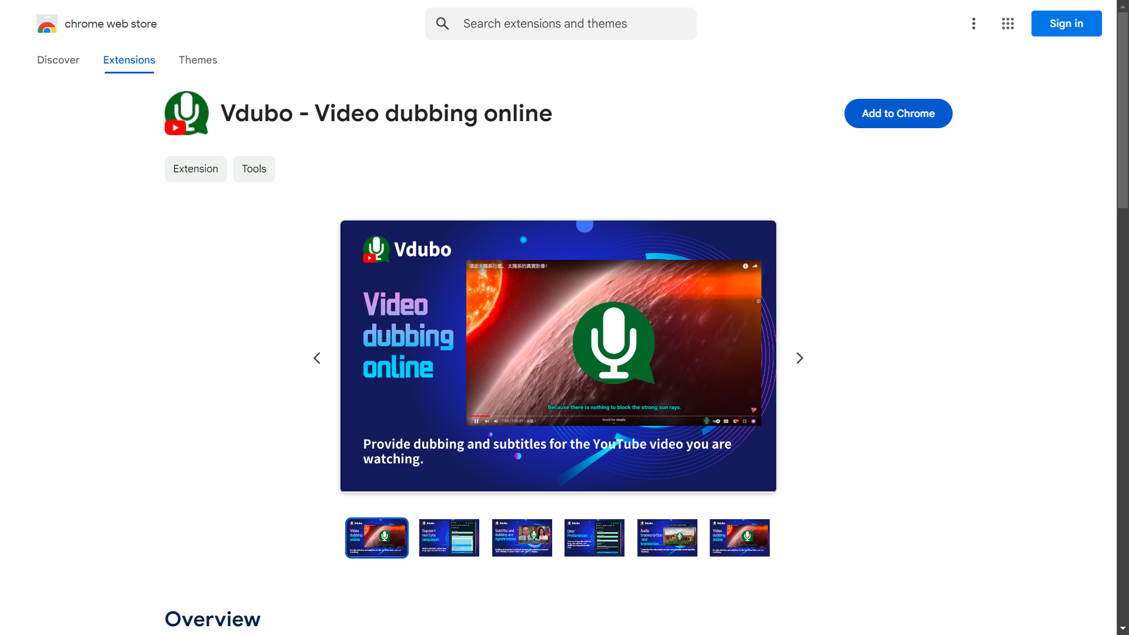
Task: Click the Chrome Web Store rainbow logo
Action: pos(47,24)
